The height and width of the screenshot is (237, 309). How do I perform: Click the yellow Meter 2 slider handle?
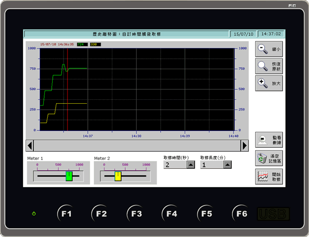click(x=118, y=176)
